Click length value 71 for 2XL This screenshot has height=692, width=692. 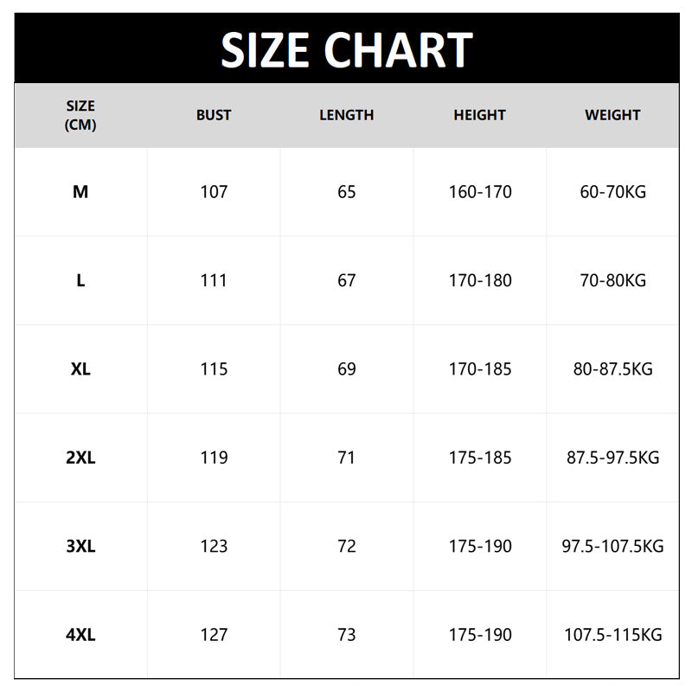click(x=346, y=458)
